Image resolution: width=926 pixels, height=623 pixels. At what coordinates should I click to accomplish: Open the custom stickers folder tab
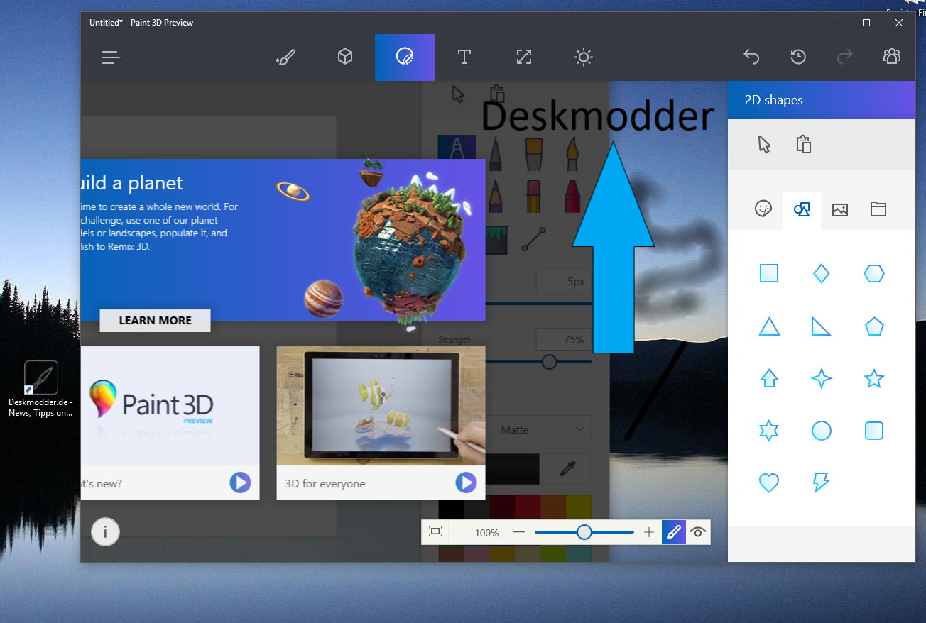point(878,209)
